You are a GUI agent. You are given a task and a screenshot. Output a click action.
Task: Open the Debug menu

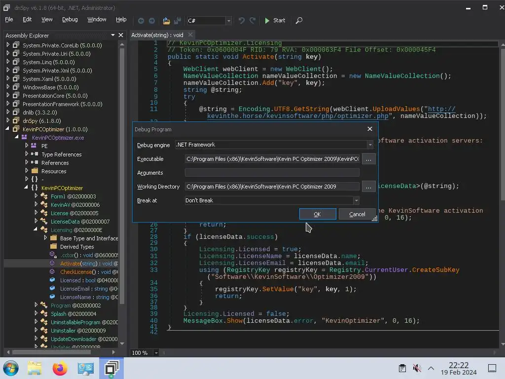click(x=70, y=19)
